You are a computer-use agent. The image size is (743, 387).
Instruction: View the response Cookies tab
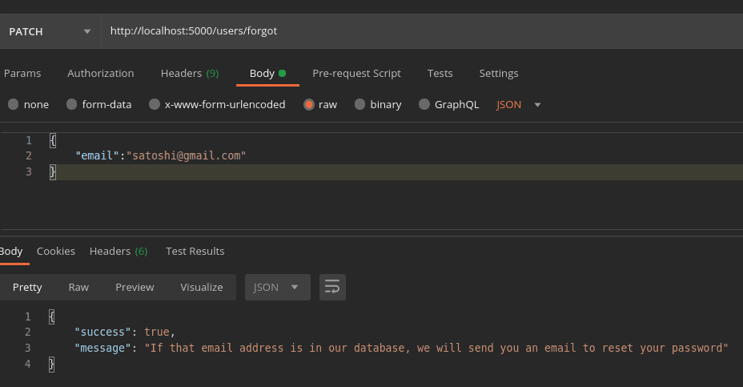tap(56, 251)
